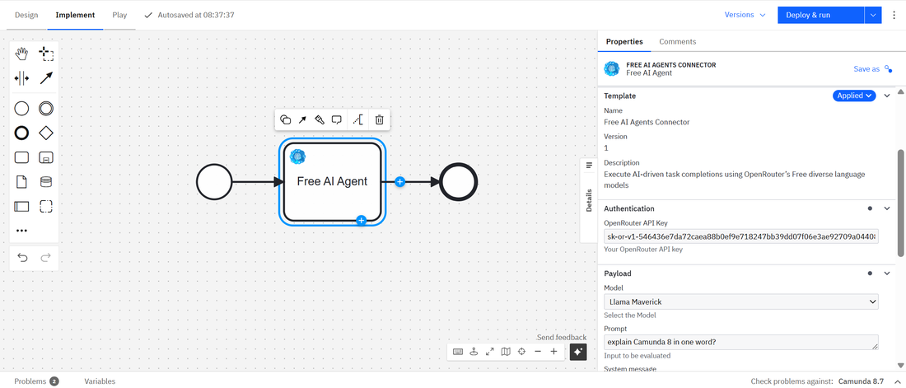Select the hand tool in palette
906x388 pixels.
(22, 54)
